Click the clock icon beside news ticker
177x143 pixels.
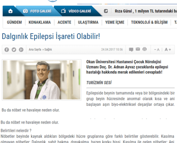[106, 11]
